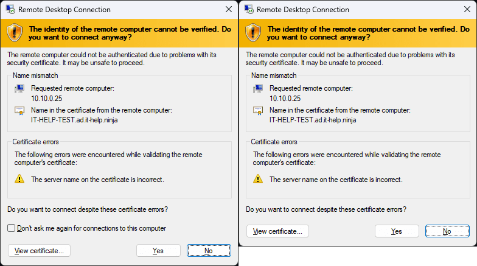This screenshot has height=266, width=477.
Task: Click "Do you want to connect despite" text right dialog
Action: [326, 209]
